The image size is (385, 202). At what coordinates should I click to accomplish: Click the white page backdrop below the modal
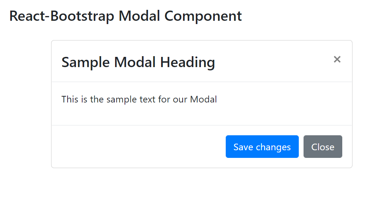click(201, 186)
